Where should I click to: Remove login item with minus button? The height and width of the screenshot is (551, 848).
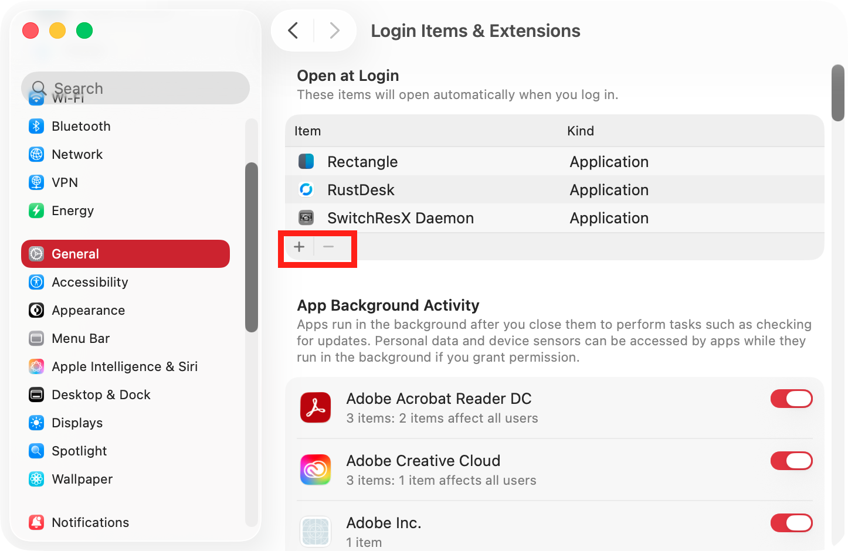[328, 247]
